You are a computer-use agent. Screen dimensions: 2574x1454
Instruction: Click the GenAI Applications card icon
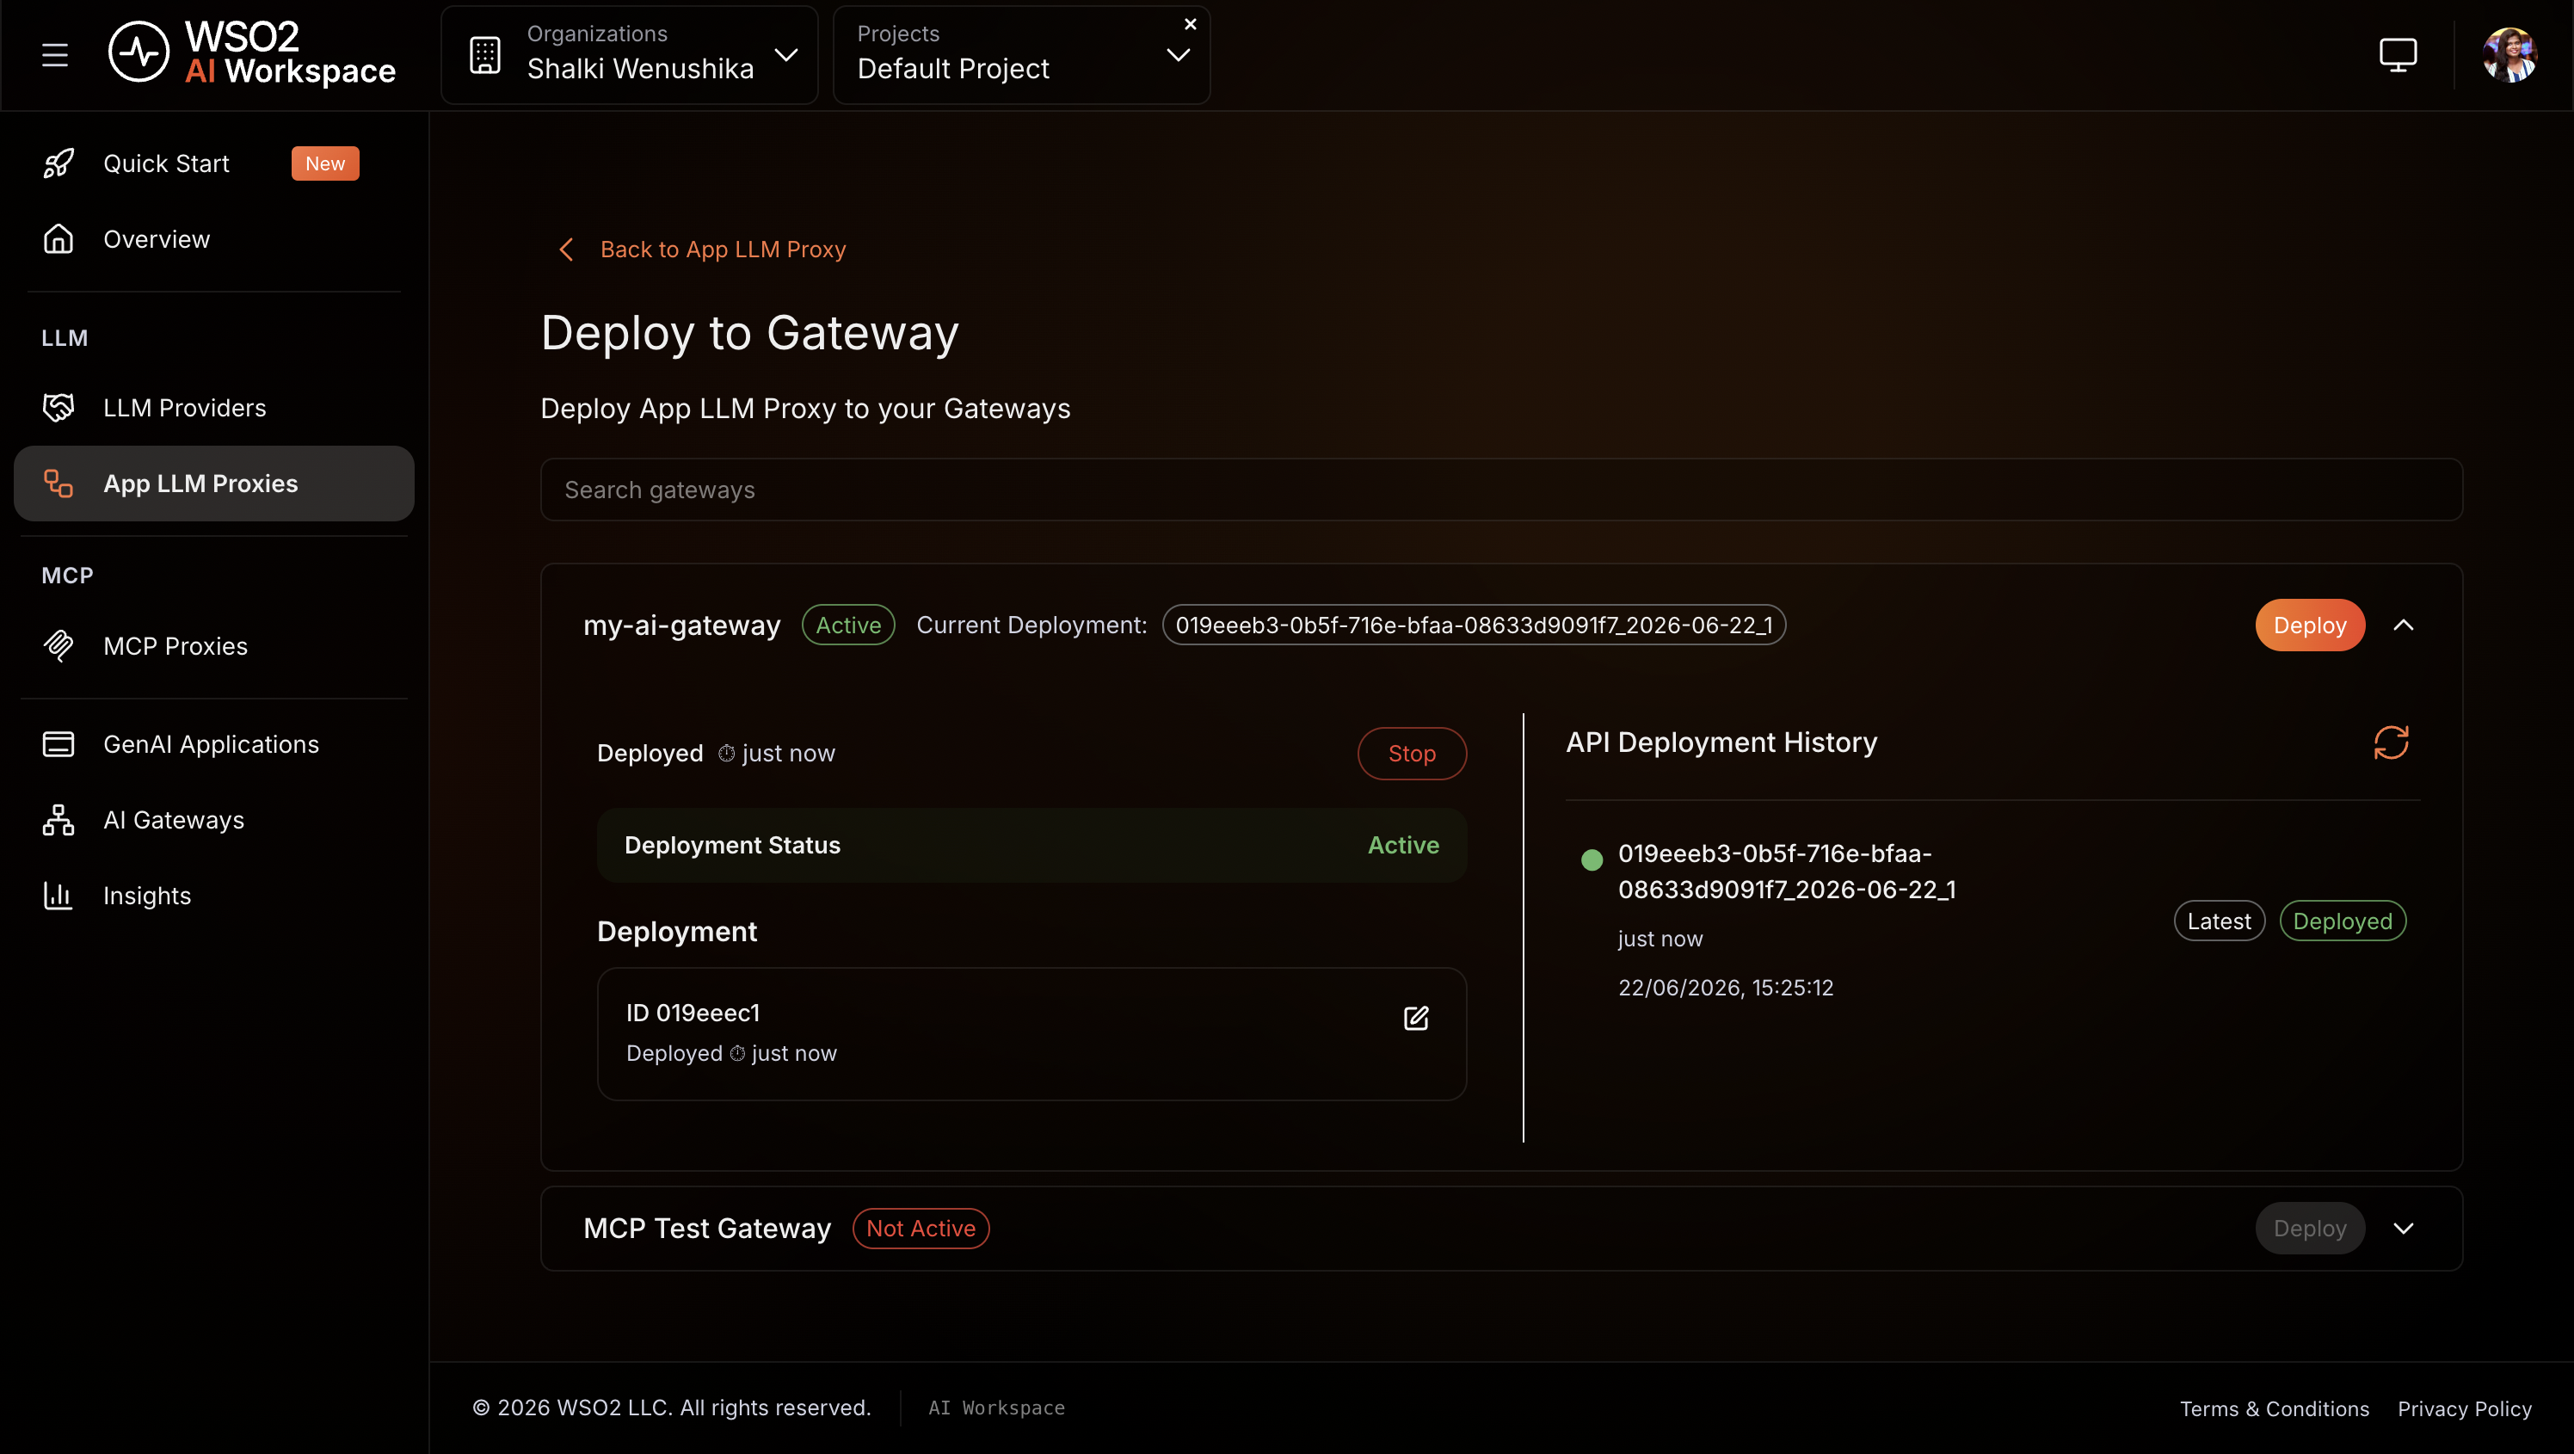coord(59,744)
